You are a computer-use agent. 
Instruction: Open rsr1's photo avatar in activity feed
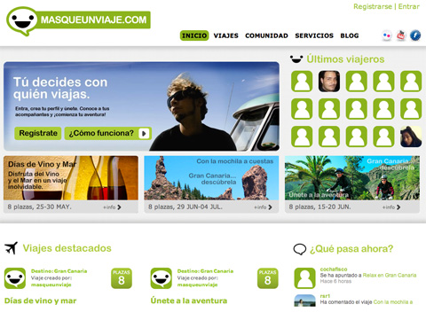tap(304, 300)
